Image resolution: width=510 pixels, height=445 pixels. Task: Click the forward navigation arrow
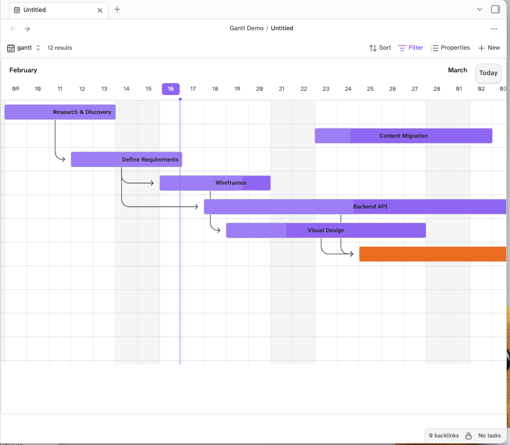pos(27,29)
